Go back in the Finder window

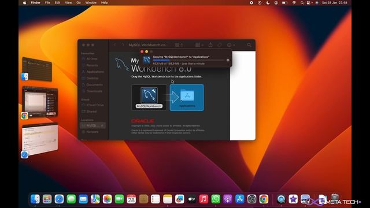tap(114, 45)
